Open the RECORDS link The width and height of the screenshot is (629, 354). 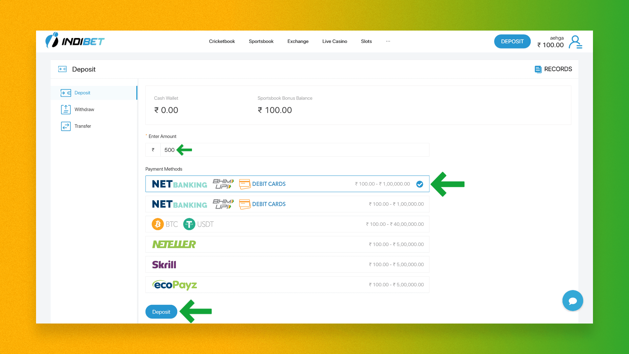click(553, 69)
